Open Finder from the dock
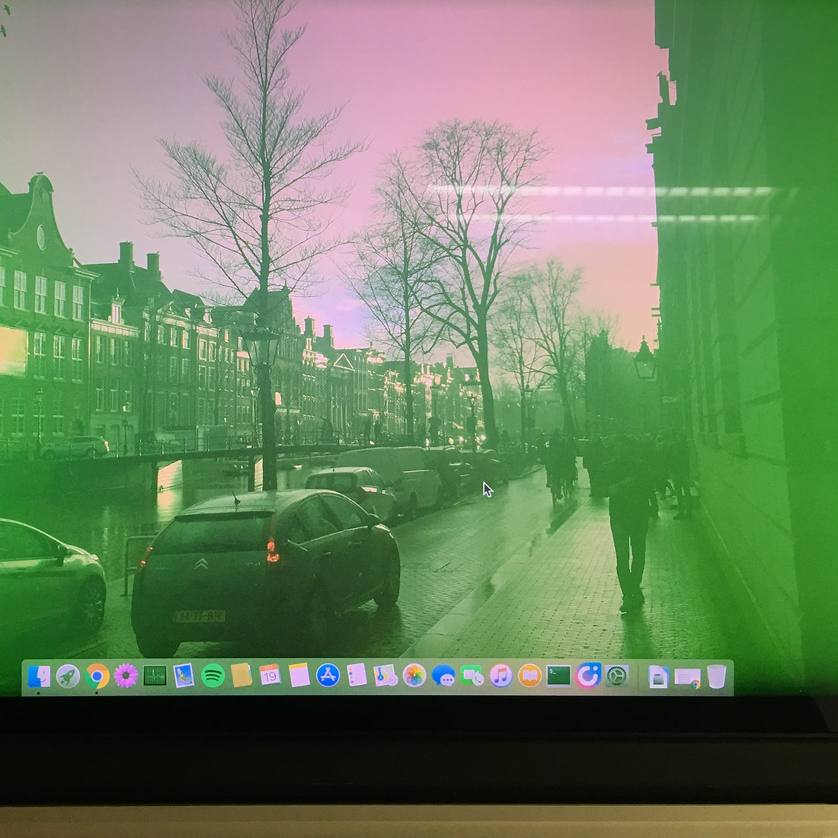The height and width of the screenshot is (838, 838). pyautogui.click(x=39, y=676)
